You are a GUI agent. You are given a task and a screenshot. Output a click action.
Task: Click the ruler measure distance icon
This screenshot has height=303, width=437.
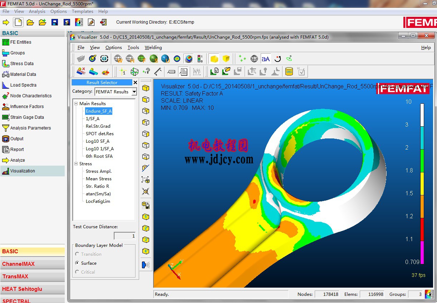pos(158,72)
